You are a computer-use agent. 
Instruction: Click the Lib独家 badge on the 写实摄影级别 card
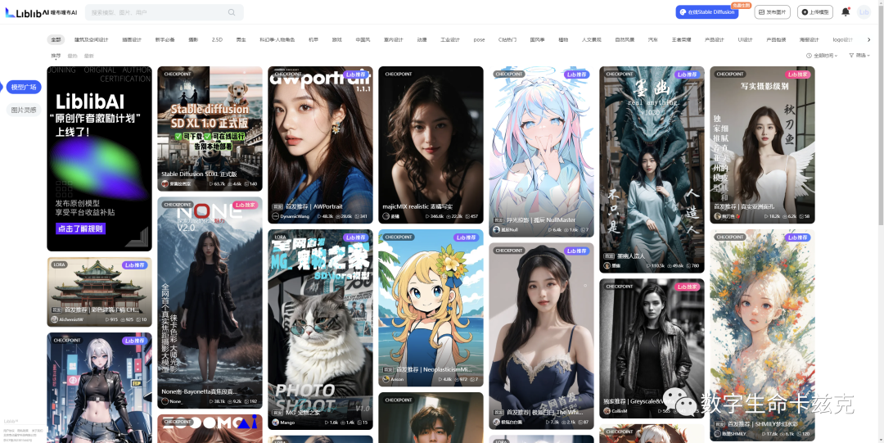click(x=798, y=74)
